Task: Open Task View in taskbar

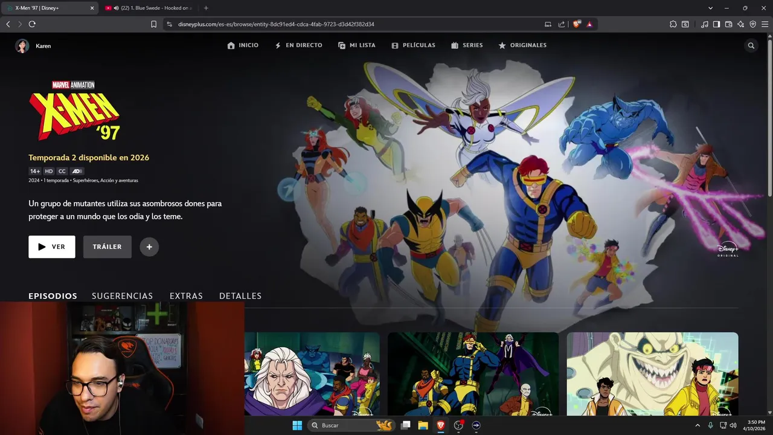Action: (406, 425)
